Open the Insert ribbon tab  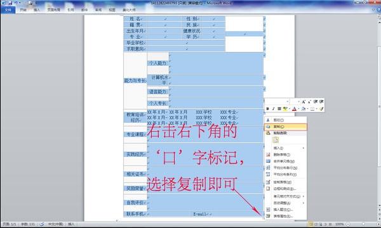pyautogui.click(x=37, y=10)
